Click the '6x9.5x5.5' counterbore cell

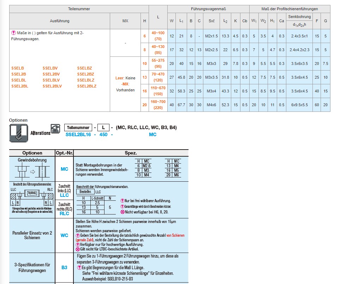(x=299, y=105)
